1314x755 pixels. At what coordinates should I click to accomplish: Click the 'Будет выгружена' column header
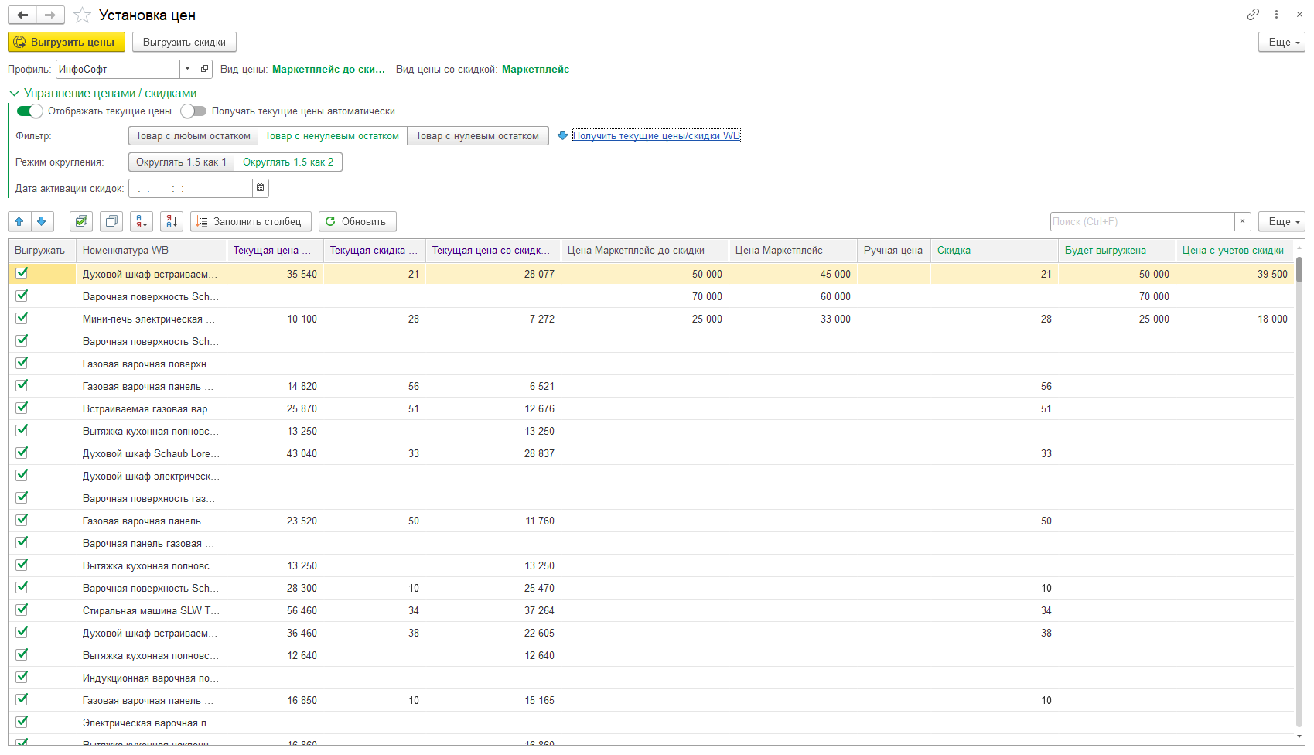(x=1117, y=250)
